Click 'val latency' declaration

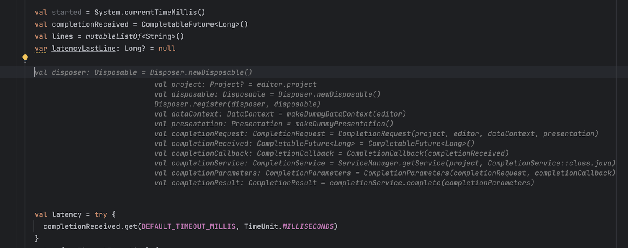click(58, 215)
